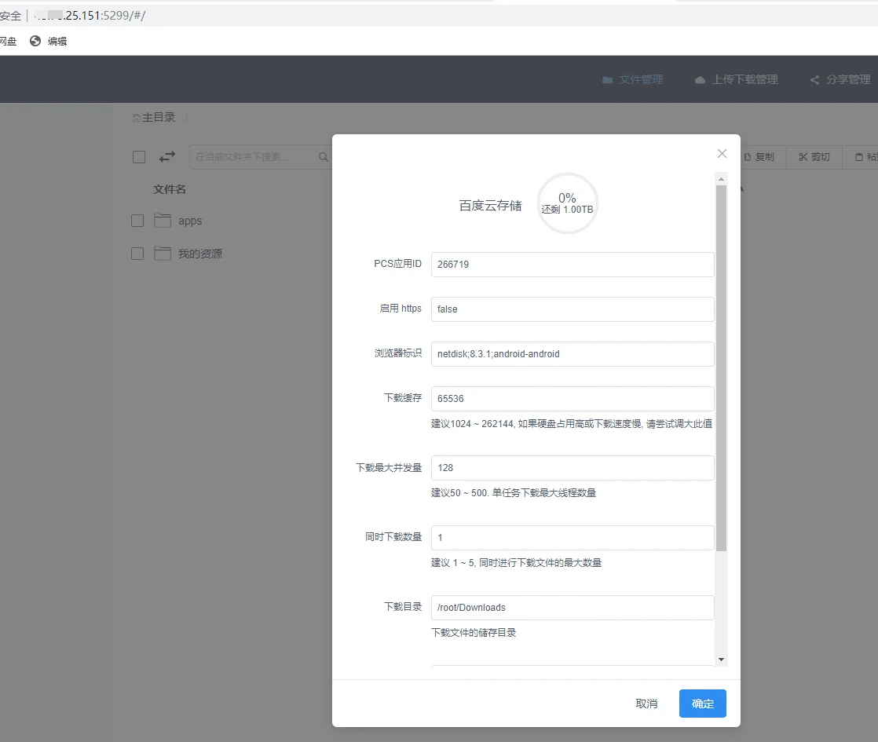Click the 复制 copy toolbar item
Screen dimensions: 878x742
pyautogui.click(x=759, y=157)
